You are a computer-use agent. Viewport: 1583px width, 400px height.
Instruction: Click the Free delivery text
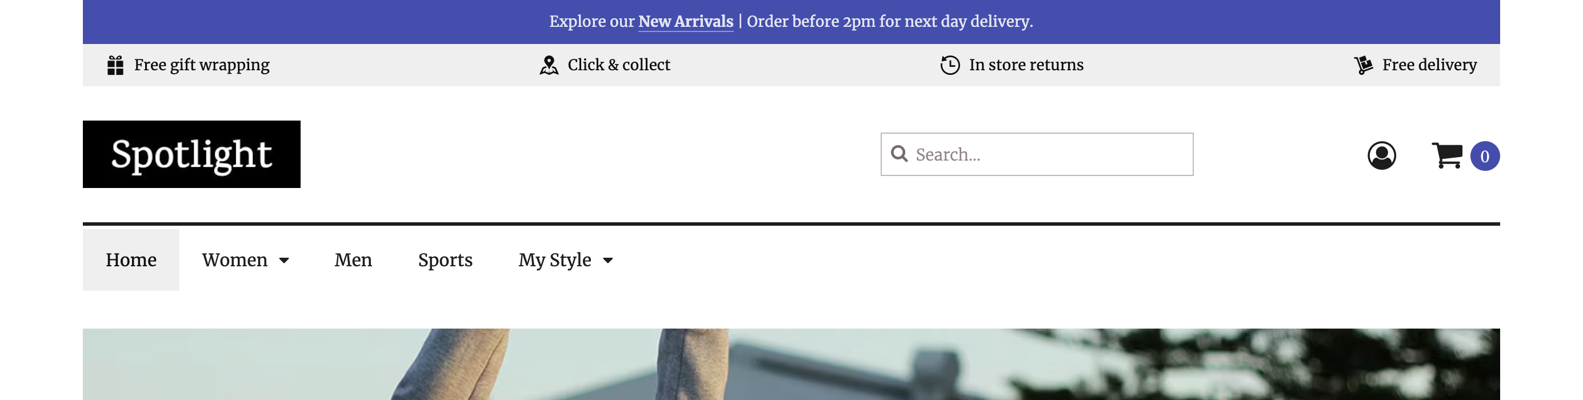(x=1429, y=65)
